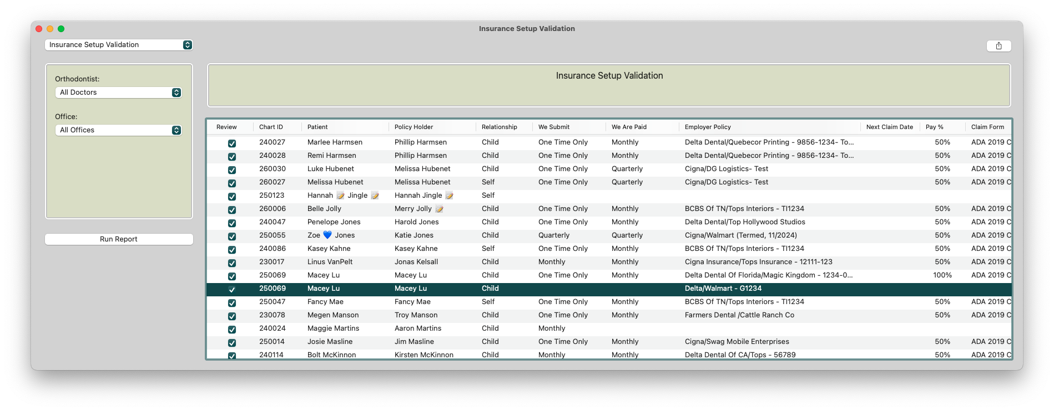
Task: Open the Office All Offices dropdown
Action: (x=118, y=130)
